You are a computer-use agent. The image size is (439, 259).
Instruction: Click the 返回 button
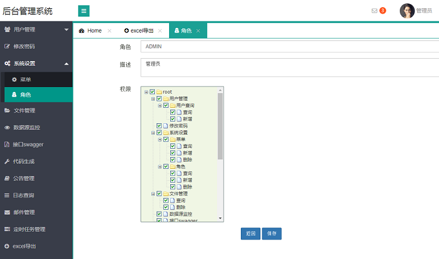tap(250, 234)
